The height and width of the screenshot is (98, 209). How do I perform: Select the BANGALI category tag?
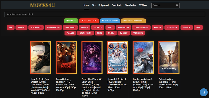tap(21, 28)
